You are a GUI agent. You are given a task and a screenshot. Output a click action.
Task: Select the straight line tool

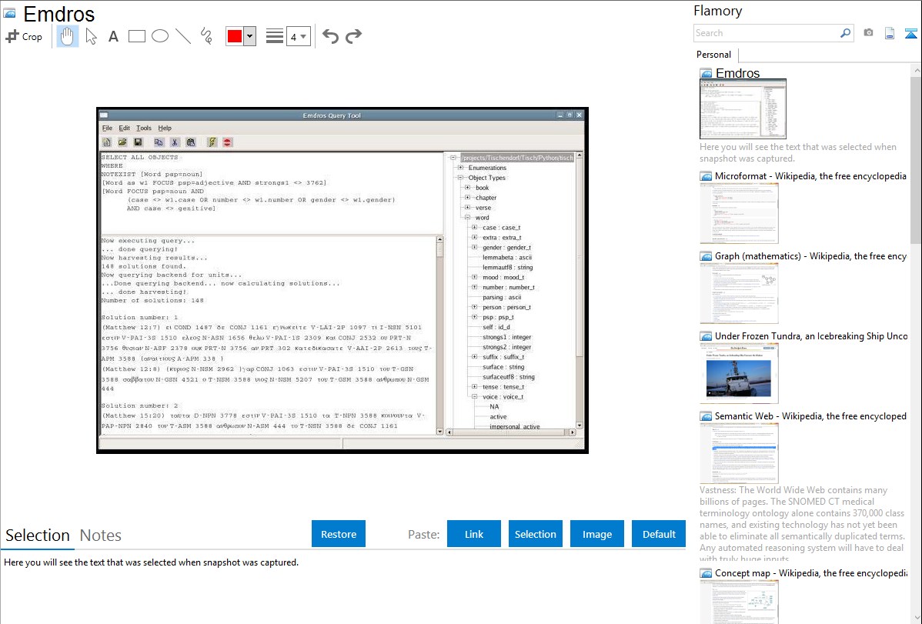[182, 36]
